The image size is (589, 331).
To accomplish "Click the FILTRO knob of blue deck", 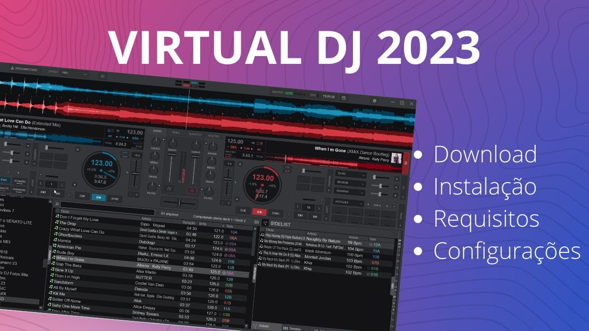I will (x=152, y=186).
